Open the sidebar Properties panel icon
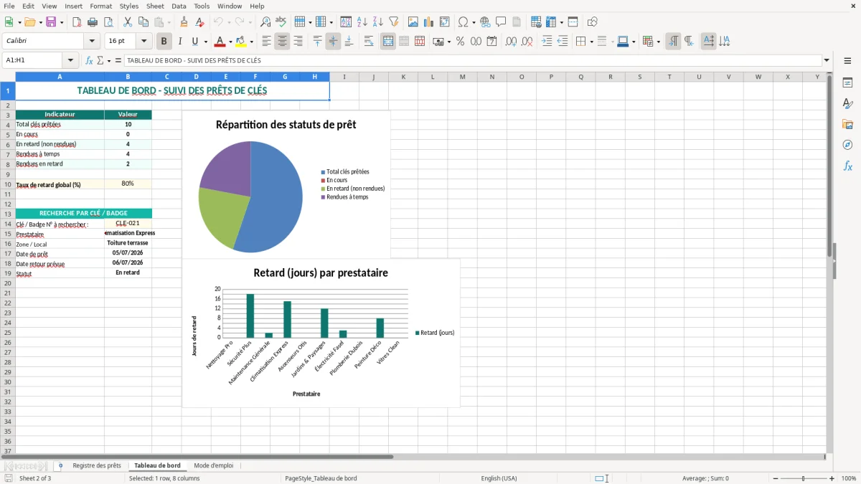Image resolution: width=861 pixels, height=484 pixels. pyautogui.click(x=847, y=83)
